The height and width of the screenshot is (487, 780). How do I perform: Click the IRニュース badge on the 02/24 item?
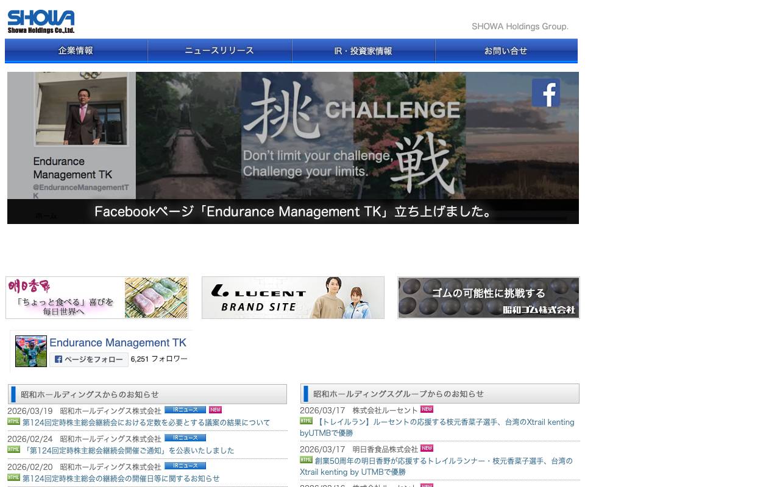[186, 438]
